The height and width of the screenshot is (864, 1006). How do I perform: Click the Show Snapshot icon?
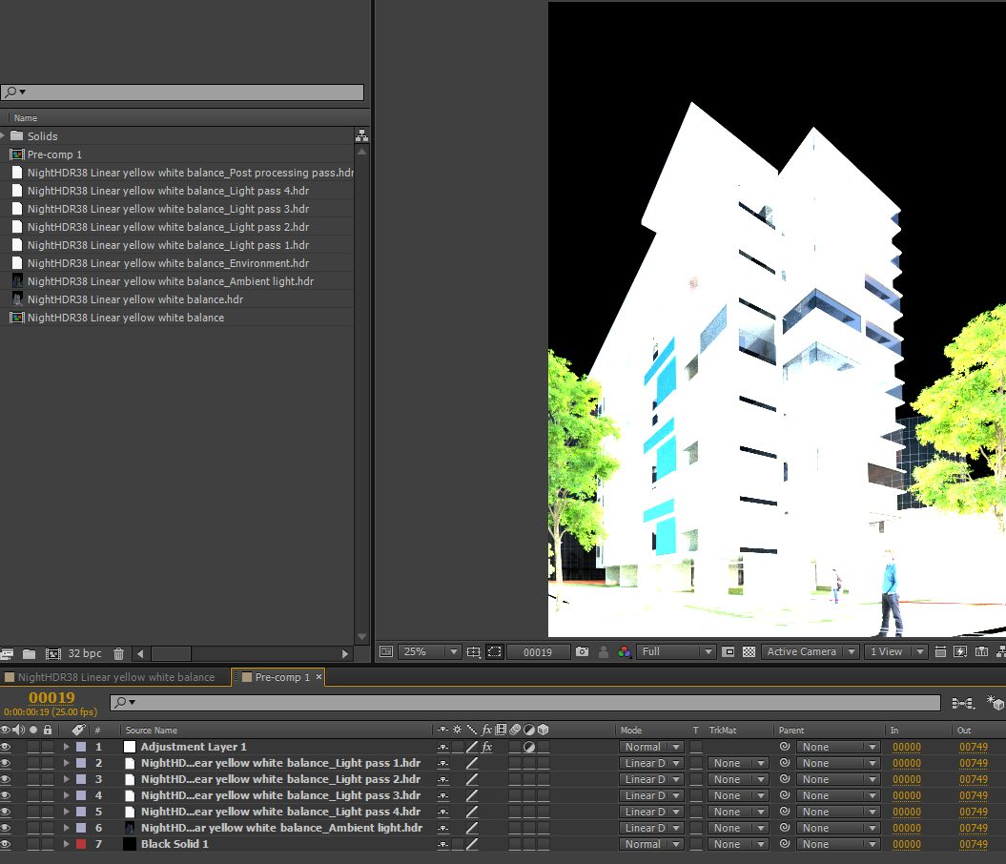(604, 651)
